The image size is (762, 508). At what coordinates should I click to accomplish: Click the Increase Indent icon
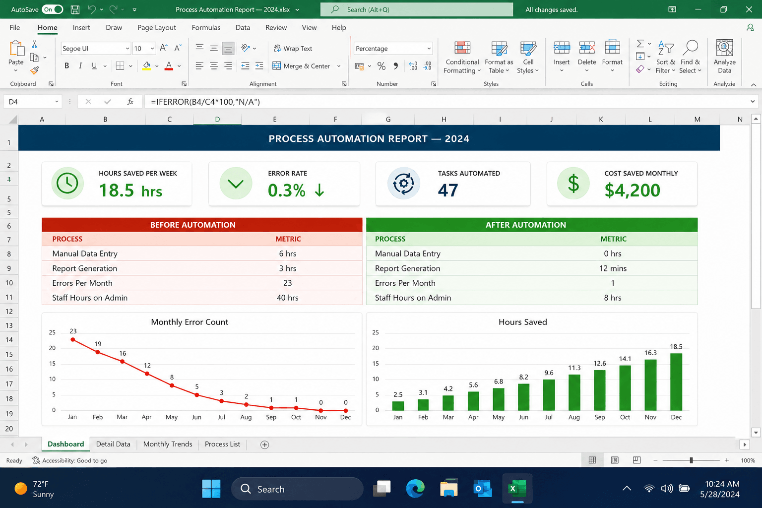(259, 66)
